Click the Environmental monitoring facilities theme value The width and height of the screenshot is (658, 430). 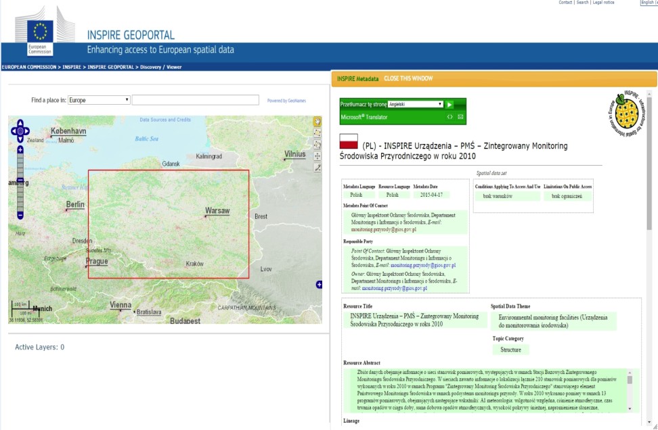(x=553, y=321)
